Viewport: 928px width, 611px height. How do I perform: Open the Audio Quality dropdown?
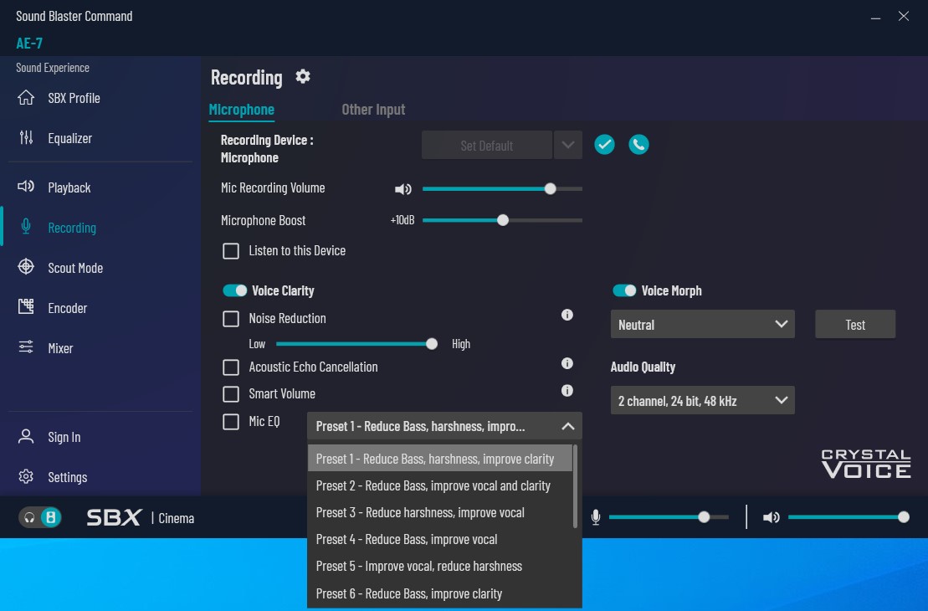703,401
